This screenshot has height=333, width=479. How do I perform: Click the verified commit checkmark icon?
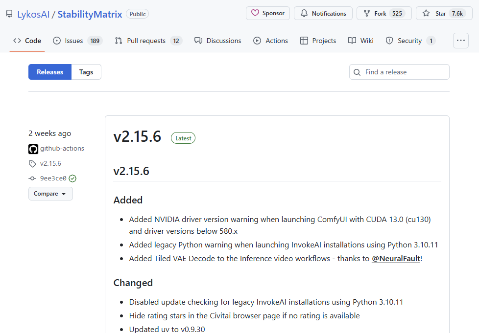pyautogui.click(x=72, y=178)
